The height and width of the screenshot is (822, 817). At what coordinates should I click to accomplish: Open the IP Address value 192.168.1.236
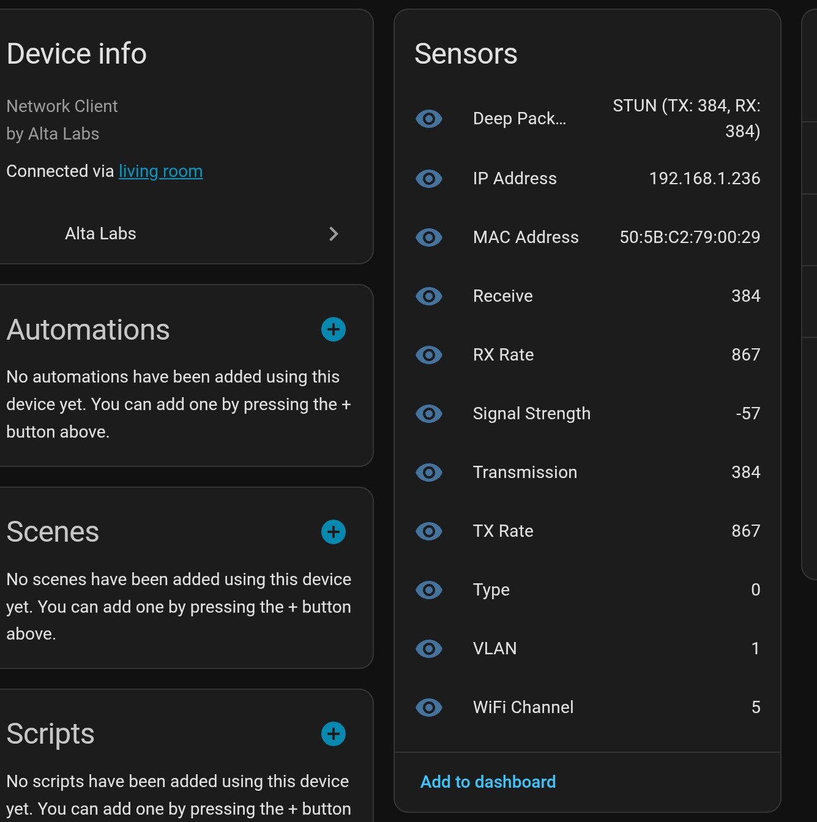tap(704, 178)
